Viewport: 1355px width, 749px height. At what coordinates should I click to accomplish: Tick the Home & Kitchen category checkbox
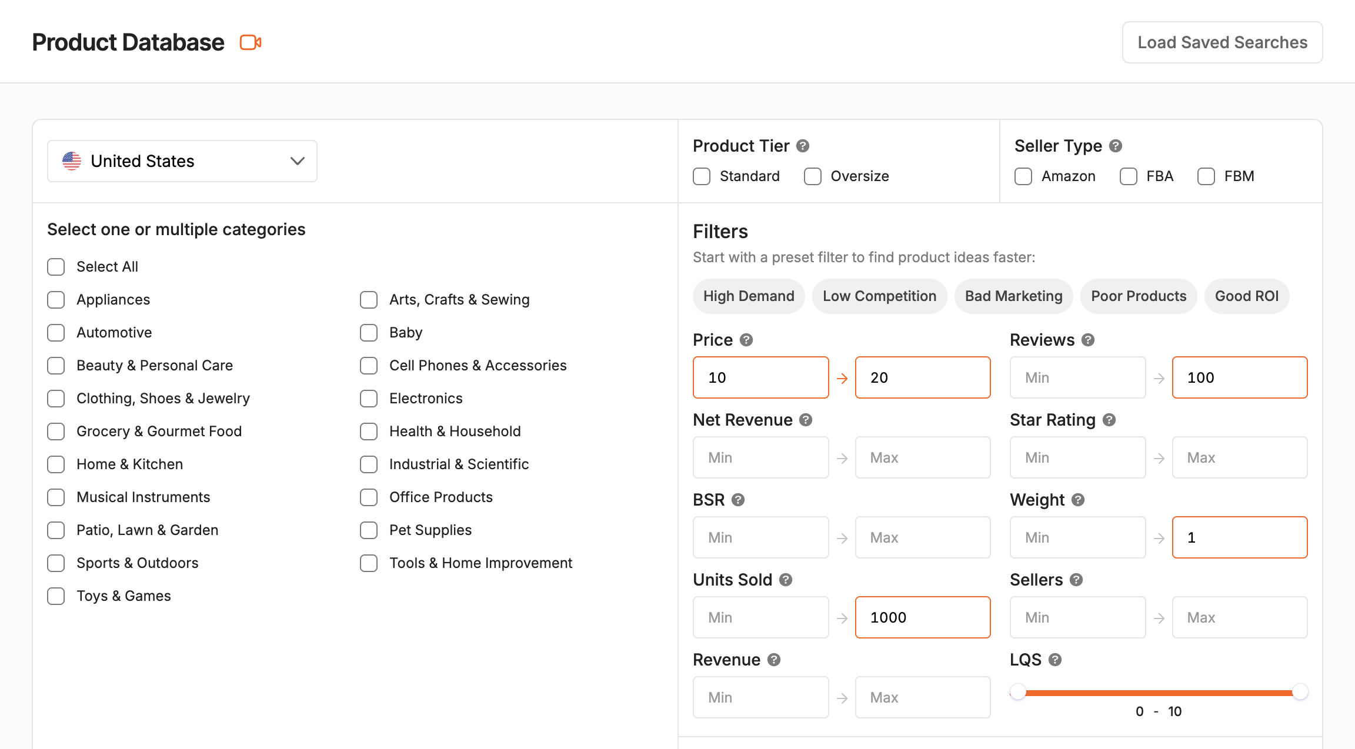pos(56,464)
